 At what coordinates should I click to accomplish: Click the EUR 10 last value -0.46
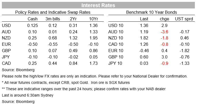(144, 51)
